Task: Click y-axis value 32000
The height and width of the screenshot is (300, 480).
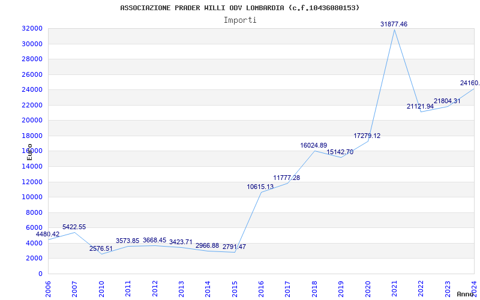Action: [x=32, y=28]
